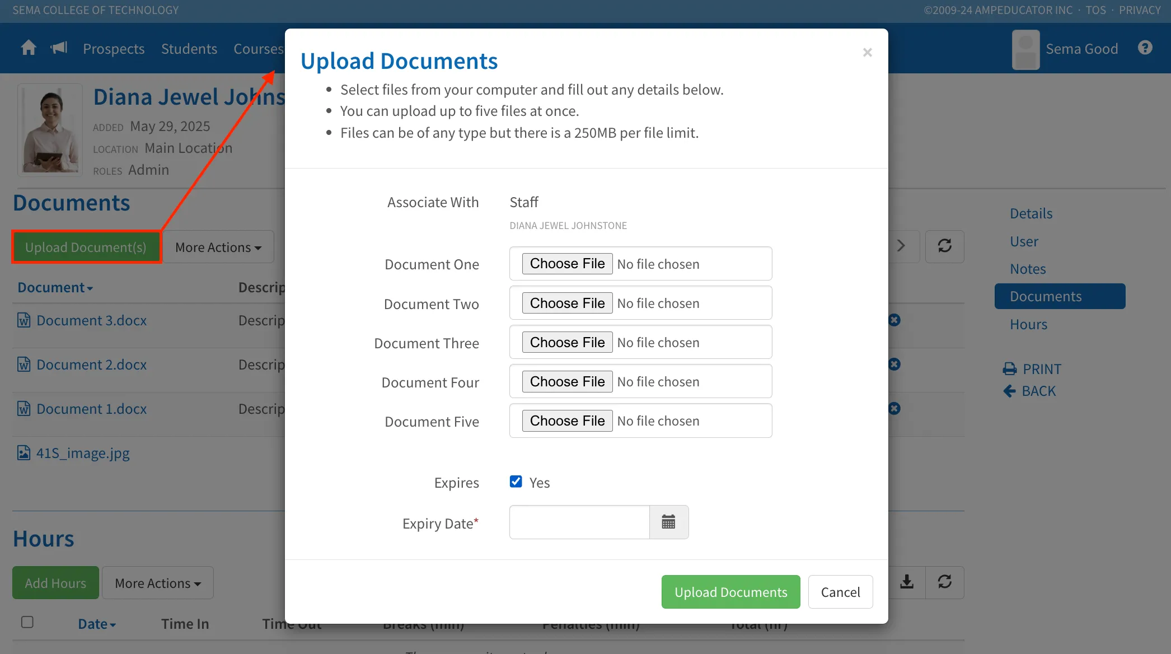Check the select-all hours checkbox
This screenshot has height=654, width=1171.
27,622
